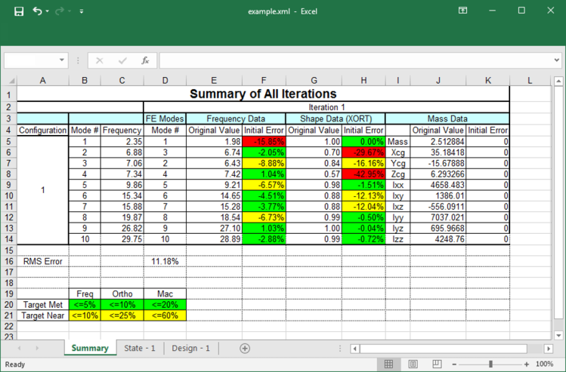Select the Target Met label cell

42,305
